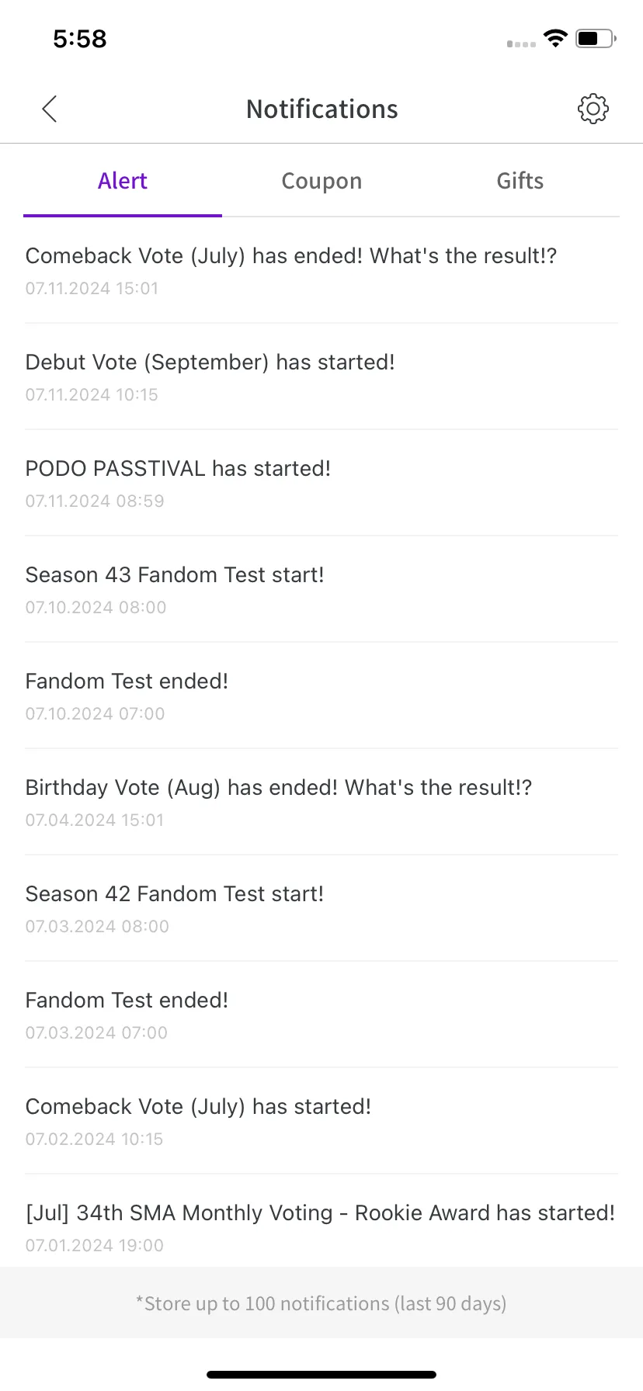Tap Fandom Test ended from 07.10.2024

[x=127, y=695]
